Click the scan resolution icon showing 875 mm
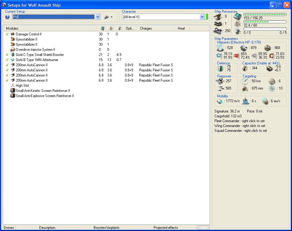The width and height of the screenshot is (292, 231). (x=245, y=89)
